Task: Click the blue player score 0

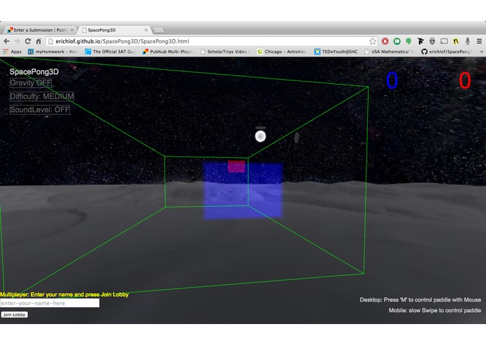Action: pyautogui.click(x=392, y=80)
